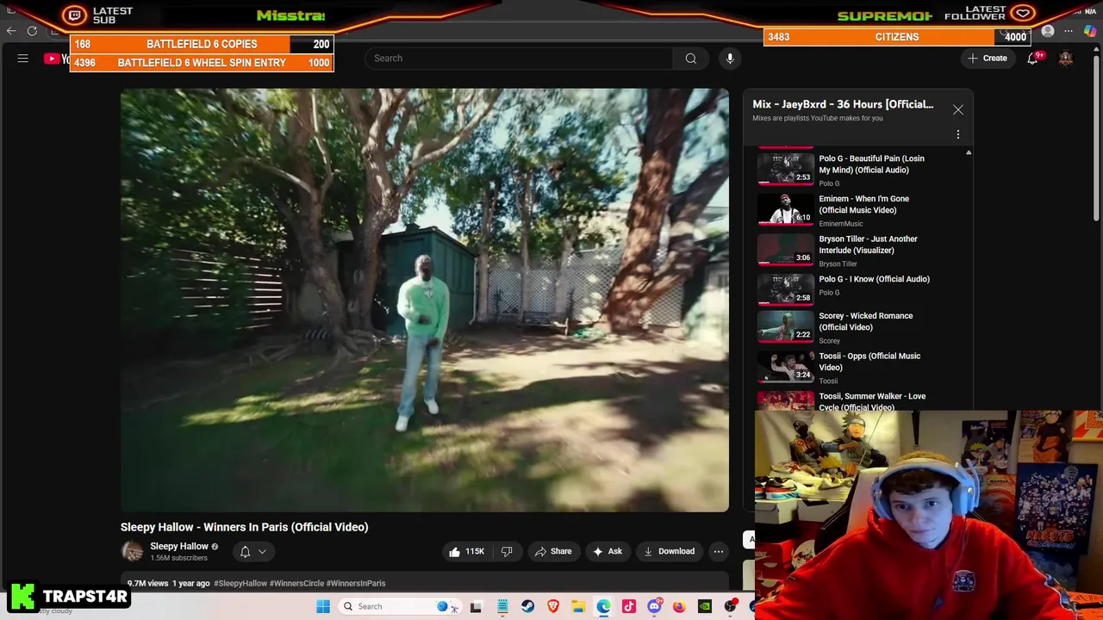This screenshot has height=620, width=1103.
Task: Open TikTok from the taskbar
Action: [x=629, y=606]
